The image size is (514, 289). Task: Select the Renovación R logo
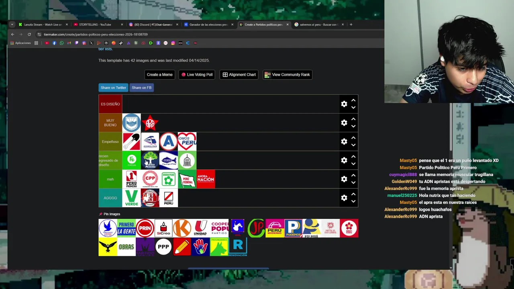238,247
